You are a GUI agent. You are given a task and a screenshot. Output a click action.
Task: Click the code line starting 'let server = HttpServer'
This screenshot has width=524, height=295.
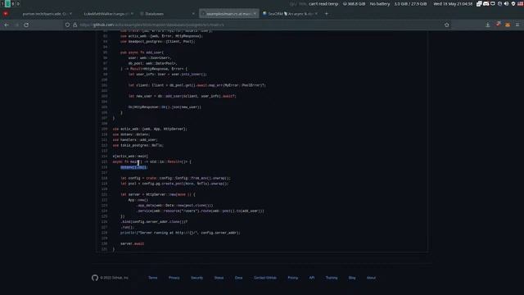pos(158,194)
